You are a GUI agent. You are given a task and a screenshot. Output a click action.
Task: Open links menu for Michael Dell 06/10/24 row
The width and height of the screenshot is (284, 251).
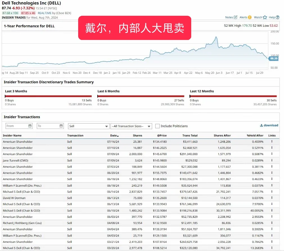click(272, 210)
